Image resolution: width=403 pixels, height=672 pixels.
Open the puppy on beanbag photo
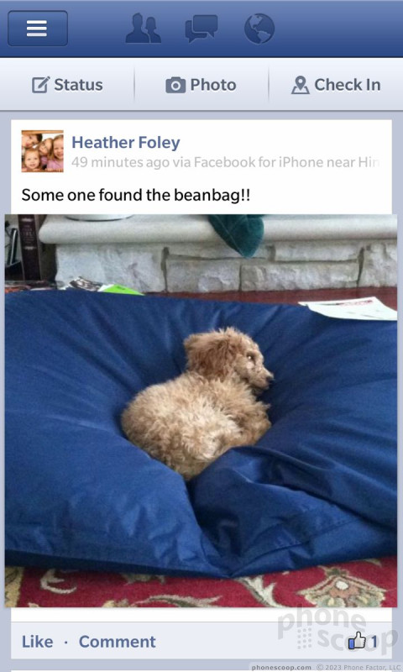(x=201, y=411)
